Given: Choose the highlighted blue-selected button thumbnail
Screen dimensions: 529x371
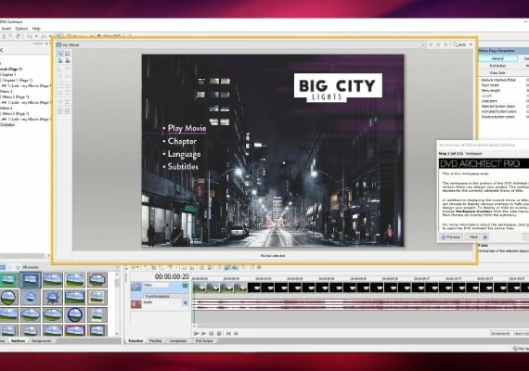Looking at the screenshot, I should (x=31, y=280).
